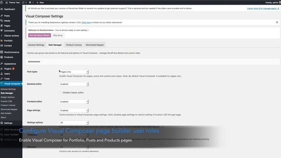Screen dimensions: 281x158
Task: Click the Pages icon in sidebar
Action: [x=2, y=26]
